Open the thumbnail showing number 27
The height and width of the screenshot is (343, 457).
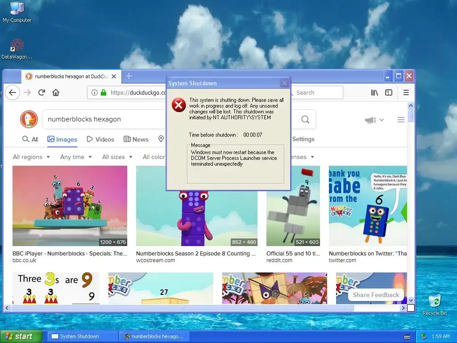tap(161, 288)
